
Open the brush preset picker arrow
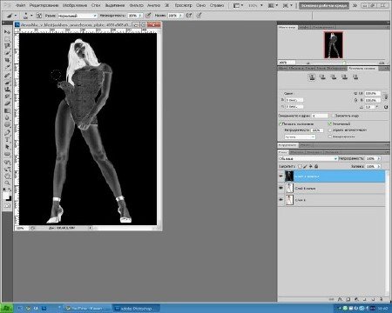click(x=31, y=16)
